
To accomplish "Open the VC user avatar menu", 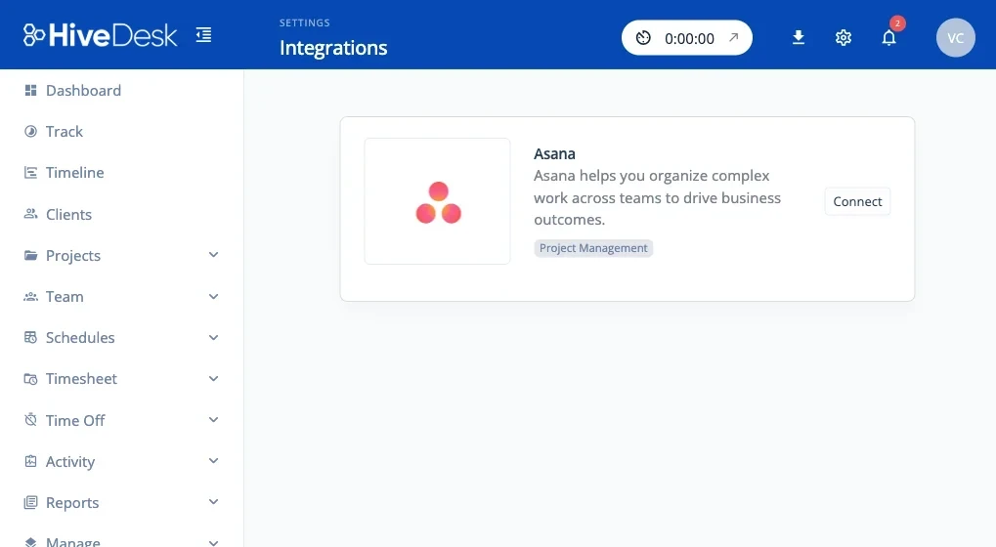I will tap(955, 38).
